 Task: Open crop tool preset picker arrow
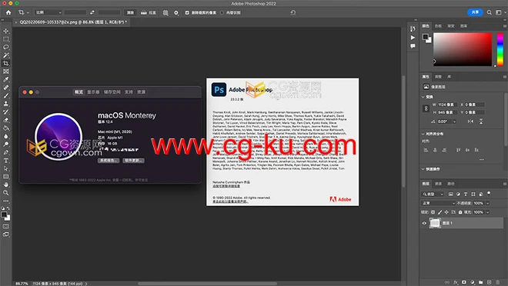pos(28,12)
